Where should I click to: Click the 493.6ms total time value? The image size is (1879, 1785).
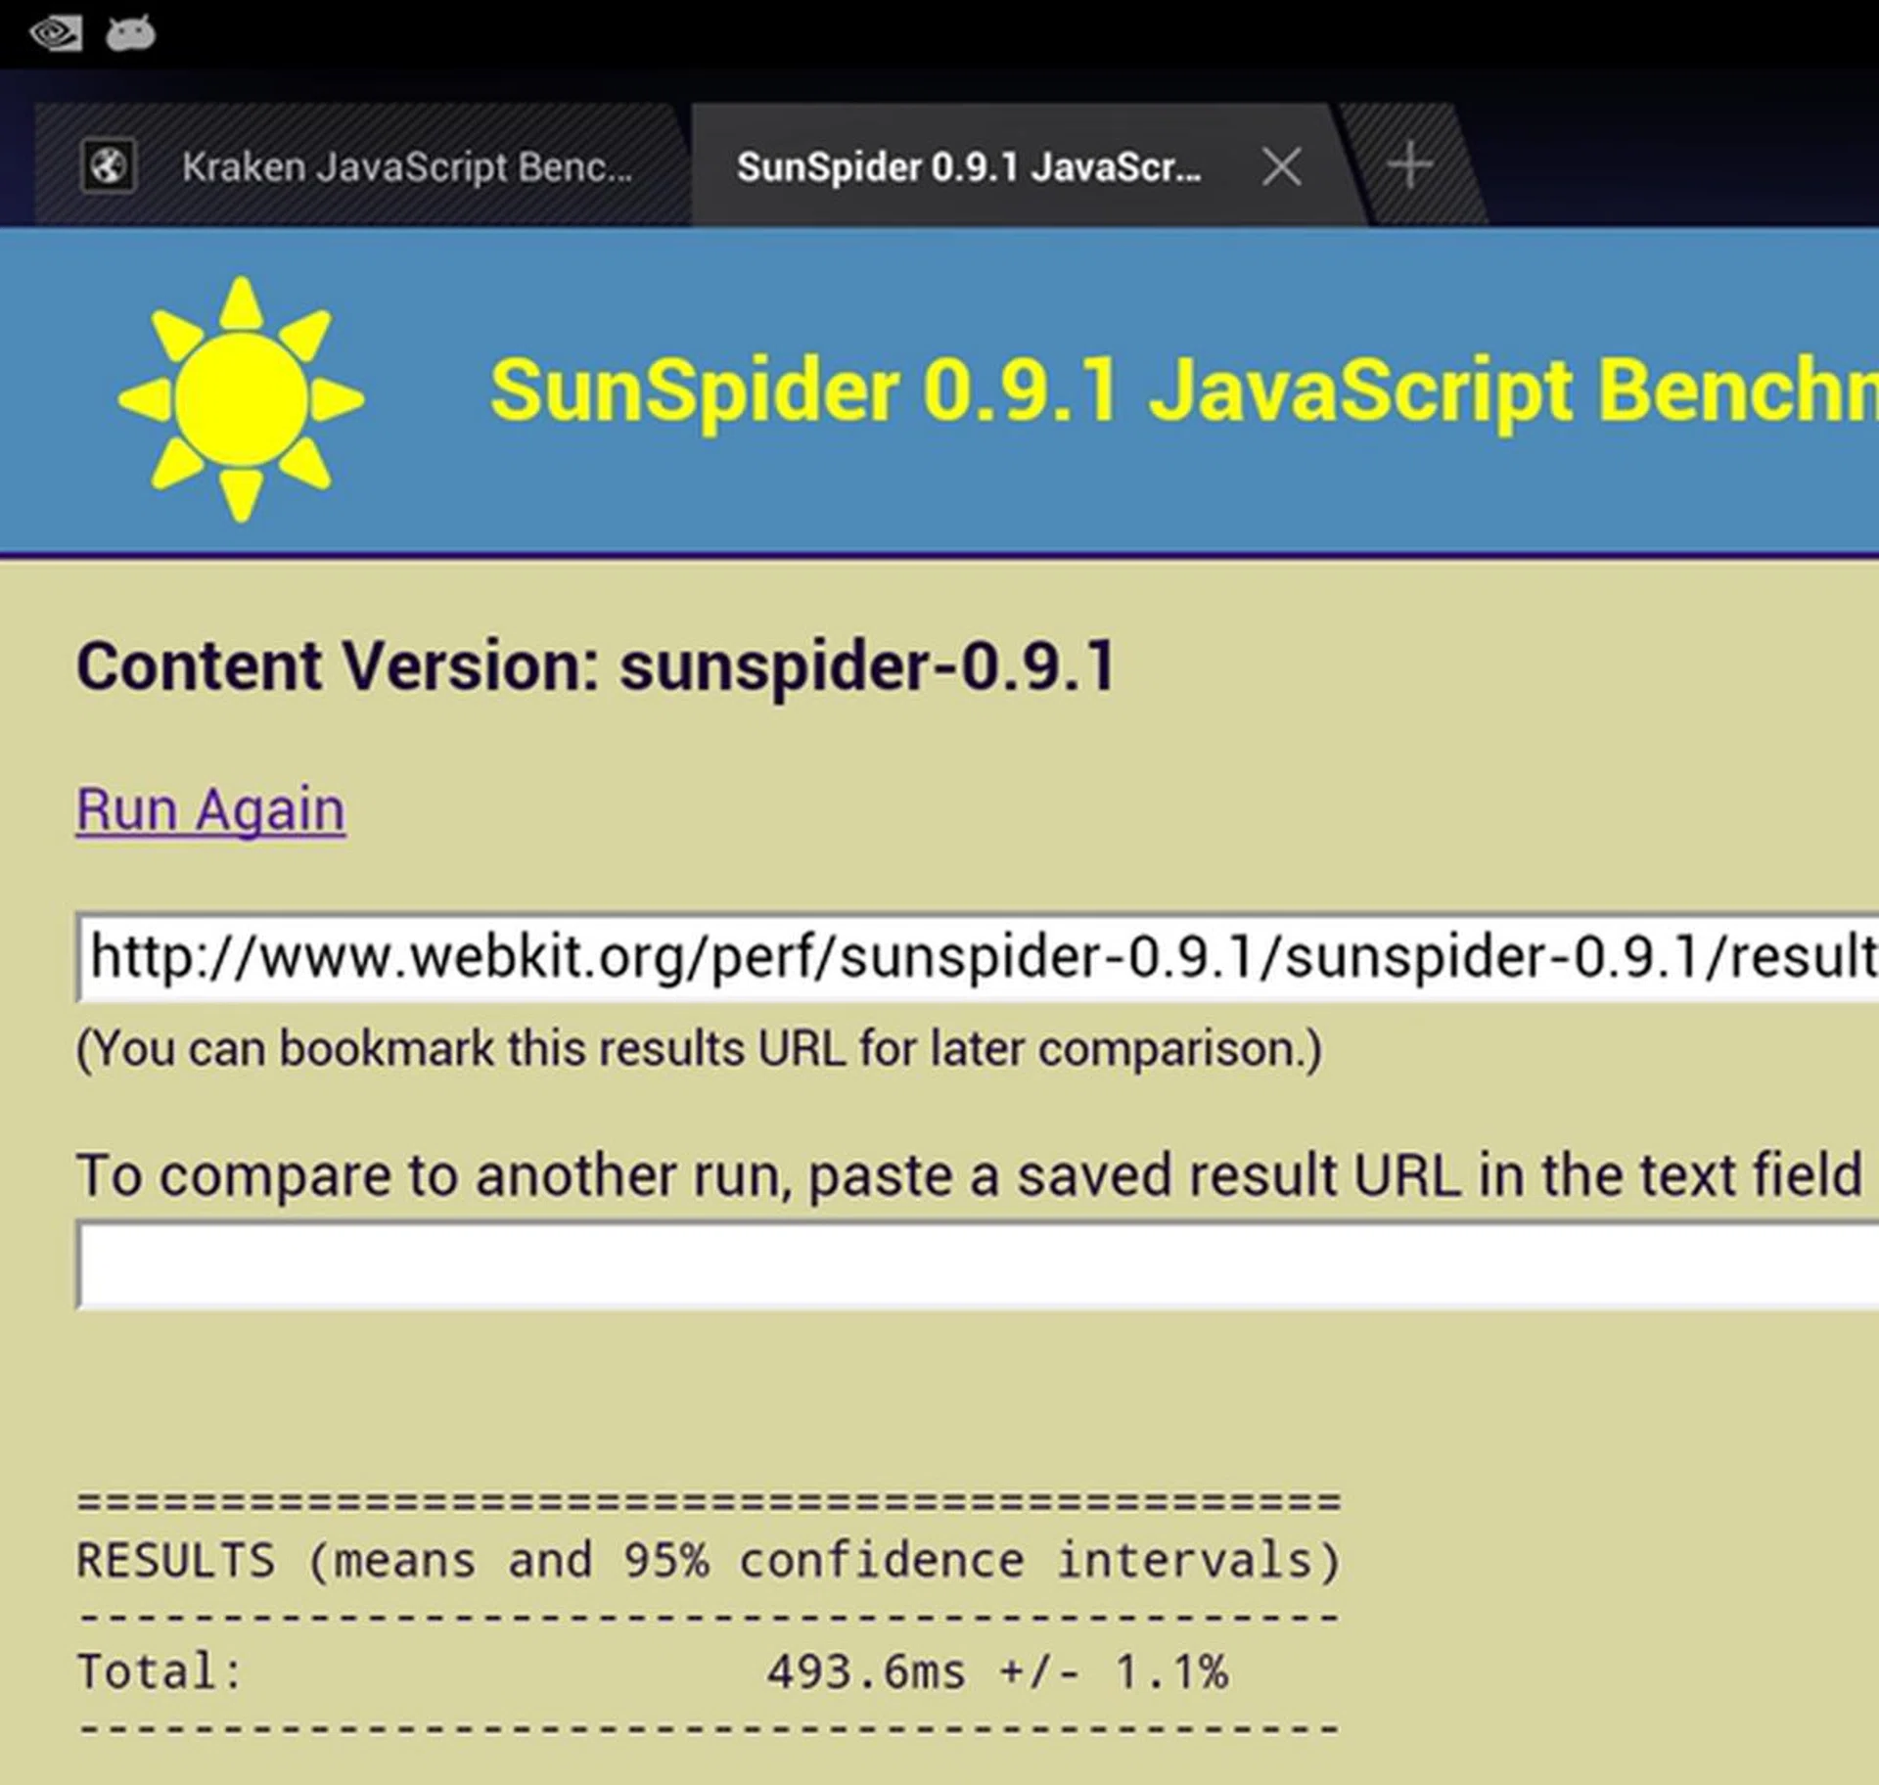coord(865,1671)
